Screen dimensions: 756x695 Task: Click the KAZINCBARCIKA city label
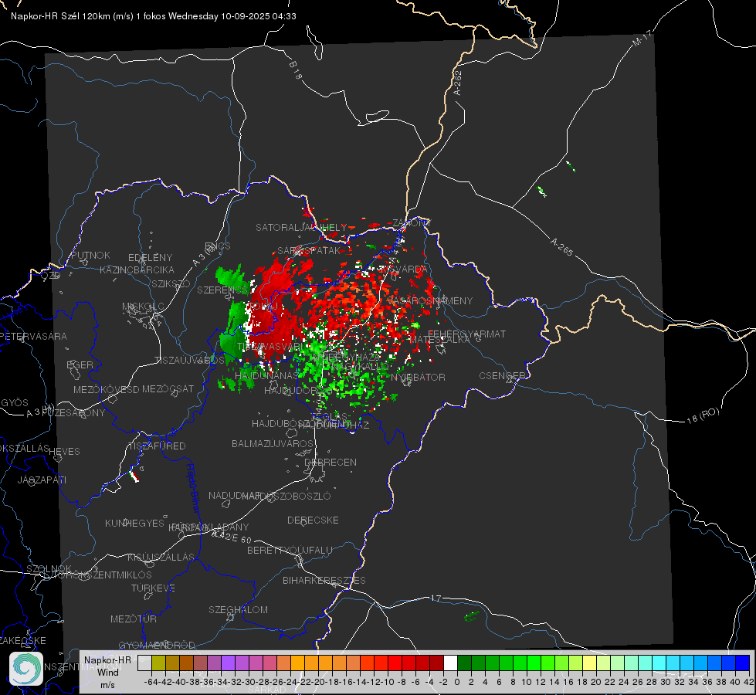[x=137, y=270]
